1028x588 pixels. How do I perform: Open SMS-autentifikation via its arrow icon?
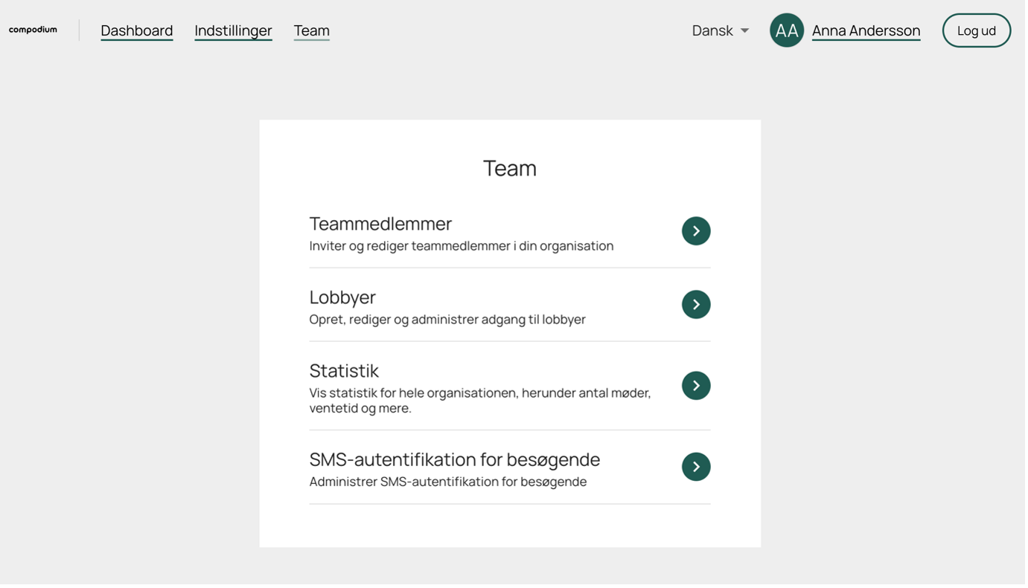coord(697,468)
